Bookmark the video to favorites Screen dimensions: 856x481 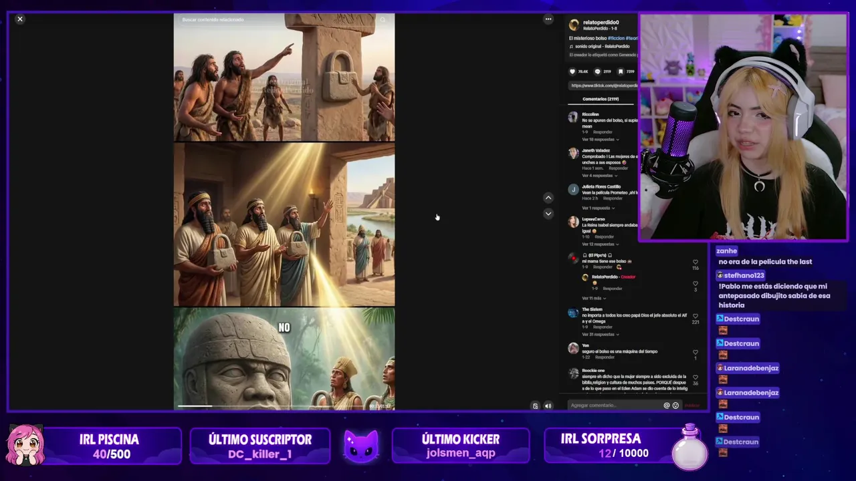pyautogui.click(x=621, y=71)
